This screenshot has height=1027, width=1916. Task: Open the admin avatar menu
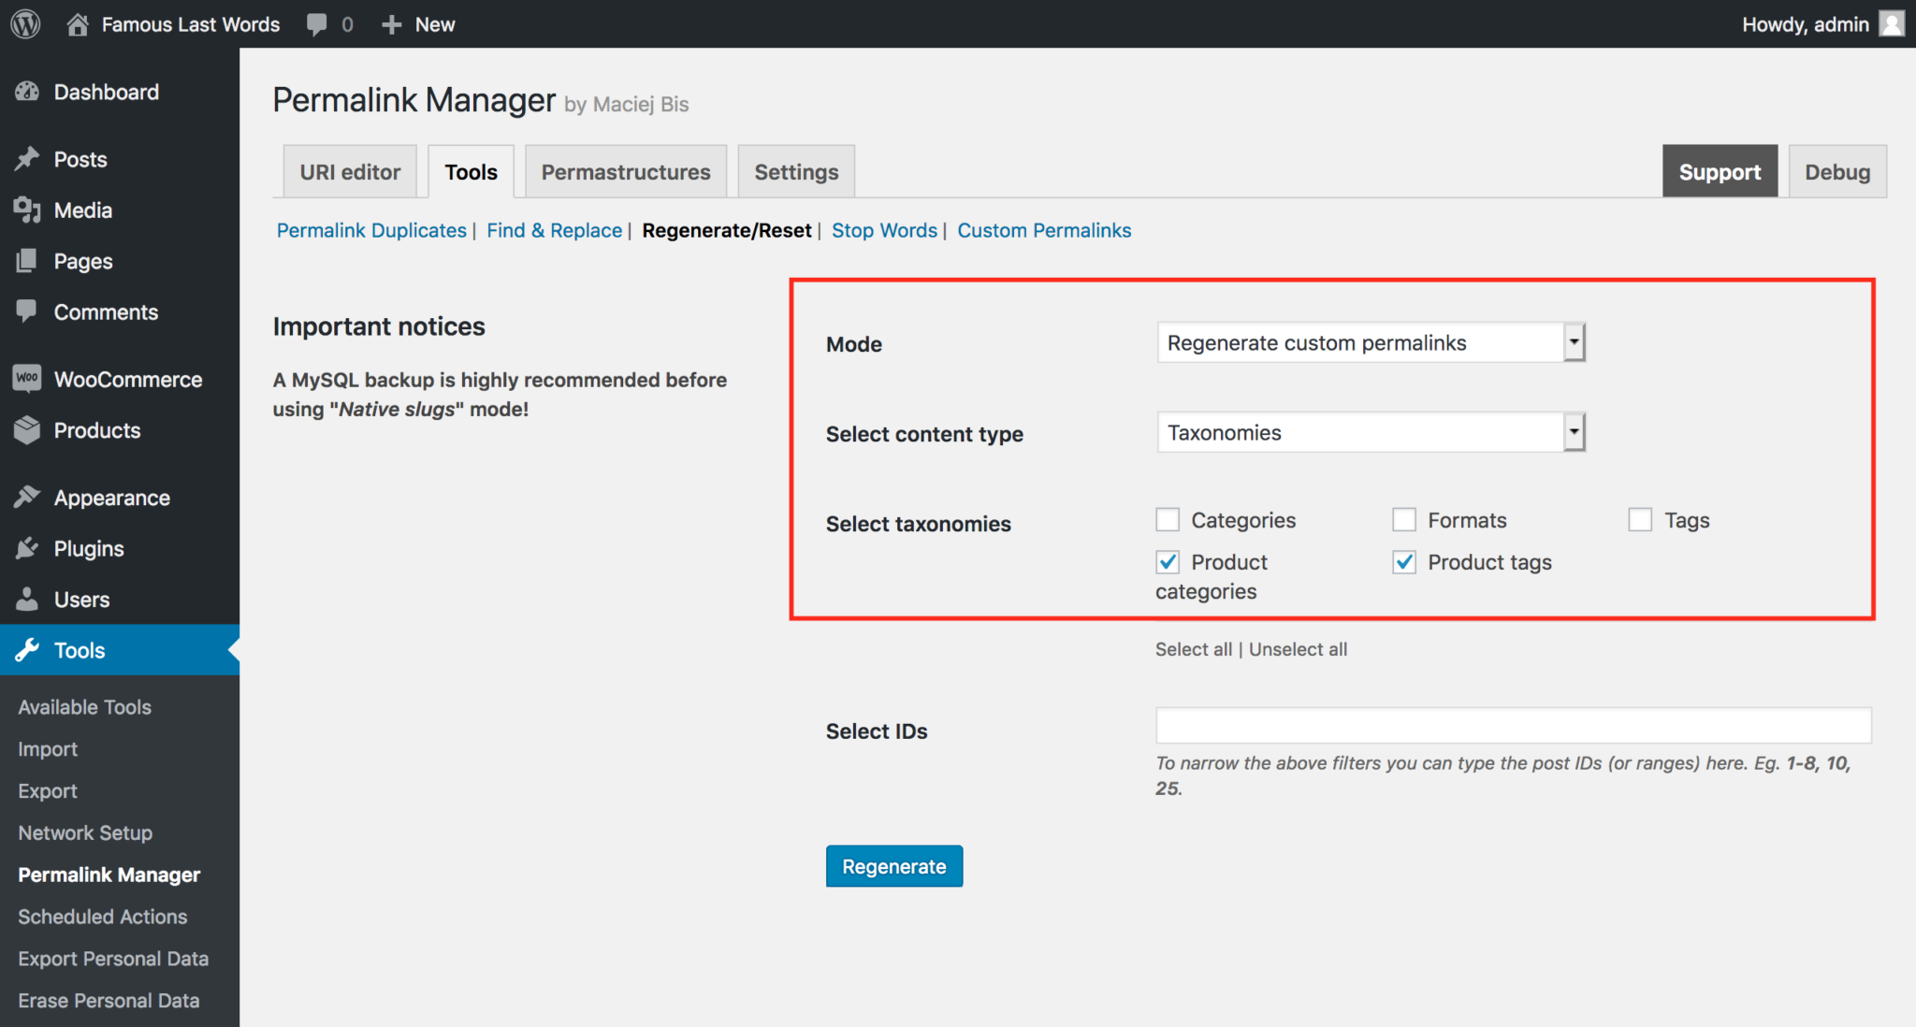coord(1892,23)
